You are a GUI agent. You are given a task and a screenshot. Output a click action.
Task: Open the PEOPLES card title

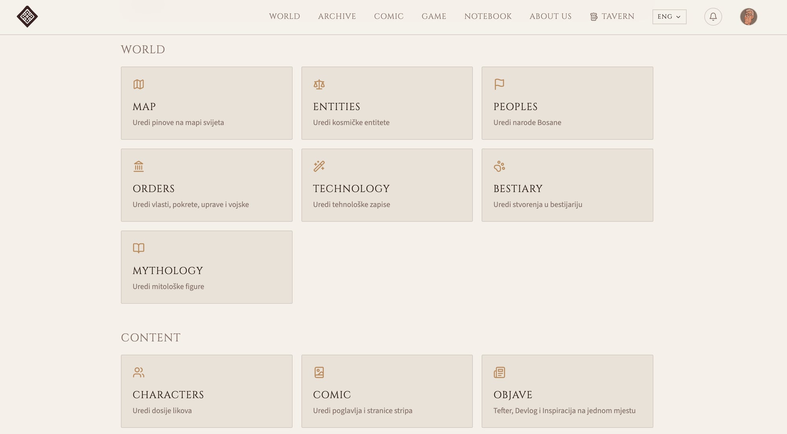[515, 107]
